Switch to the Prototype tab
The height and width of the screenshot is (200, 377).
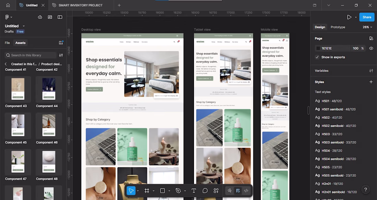pyautogui.click(x=338, y=27)
